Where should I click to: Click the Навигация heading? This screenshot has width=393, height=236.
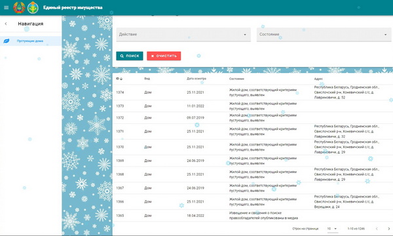[31, 24]
